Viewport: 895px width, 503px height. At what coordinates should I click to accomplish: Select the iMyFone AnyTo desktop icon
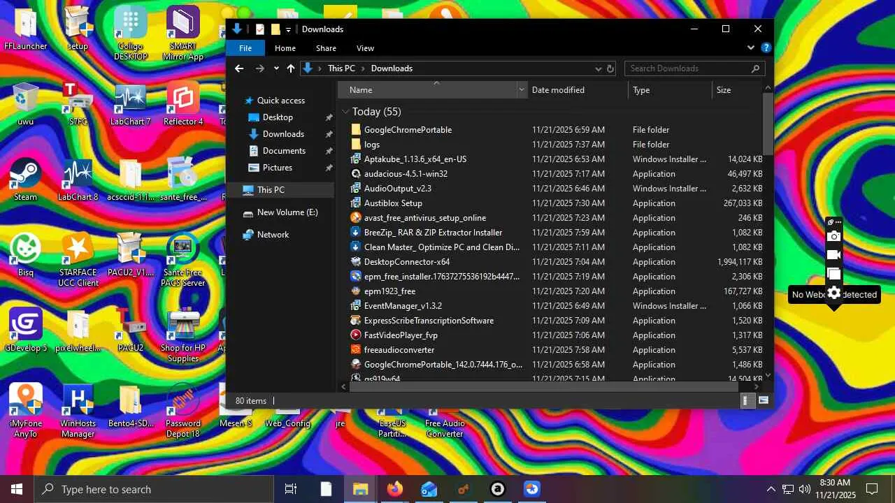(x=26, y=411)
